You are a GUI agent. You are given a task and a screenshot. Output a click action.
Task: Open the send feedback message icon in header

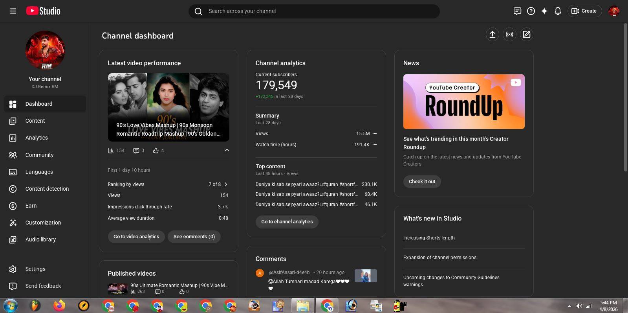coord(517,11)
